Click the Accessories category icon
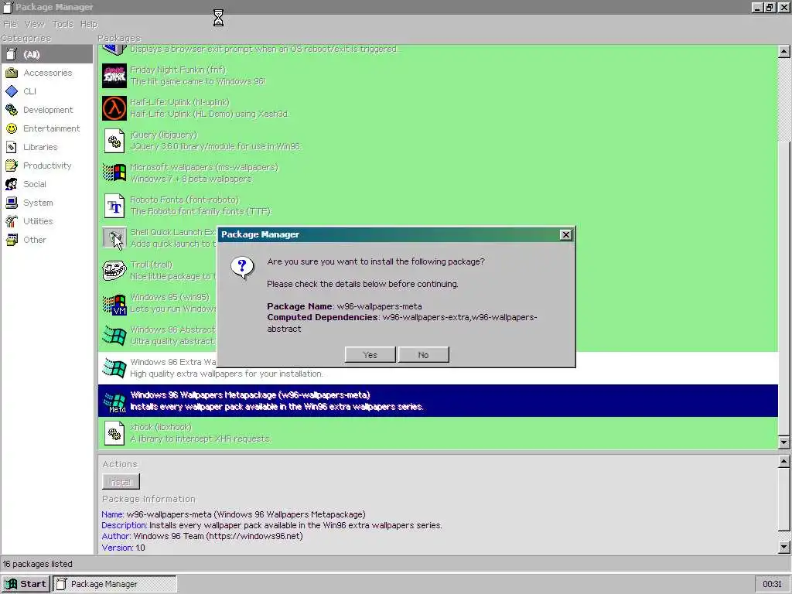 pyautogui.click(x=12, y=73)
